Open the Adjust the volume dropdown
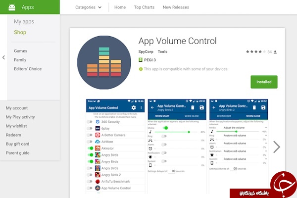297x198 pixels. click(245, 128)
